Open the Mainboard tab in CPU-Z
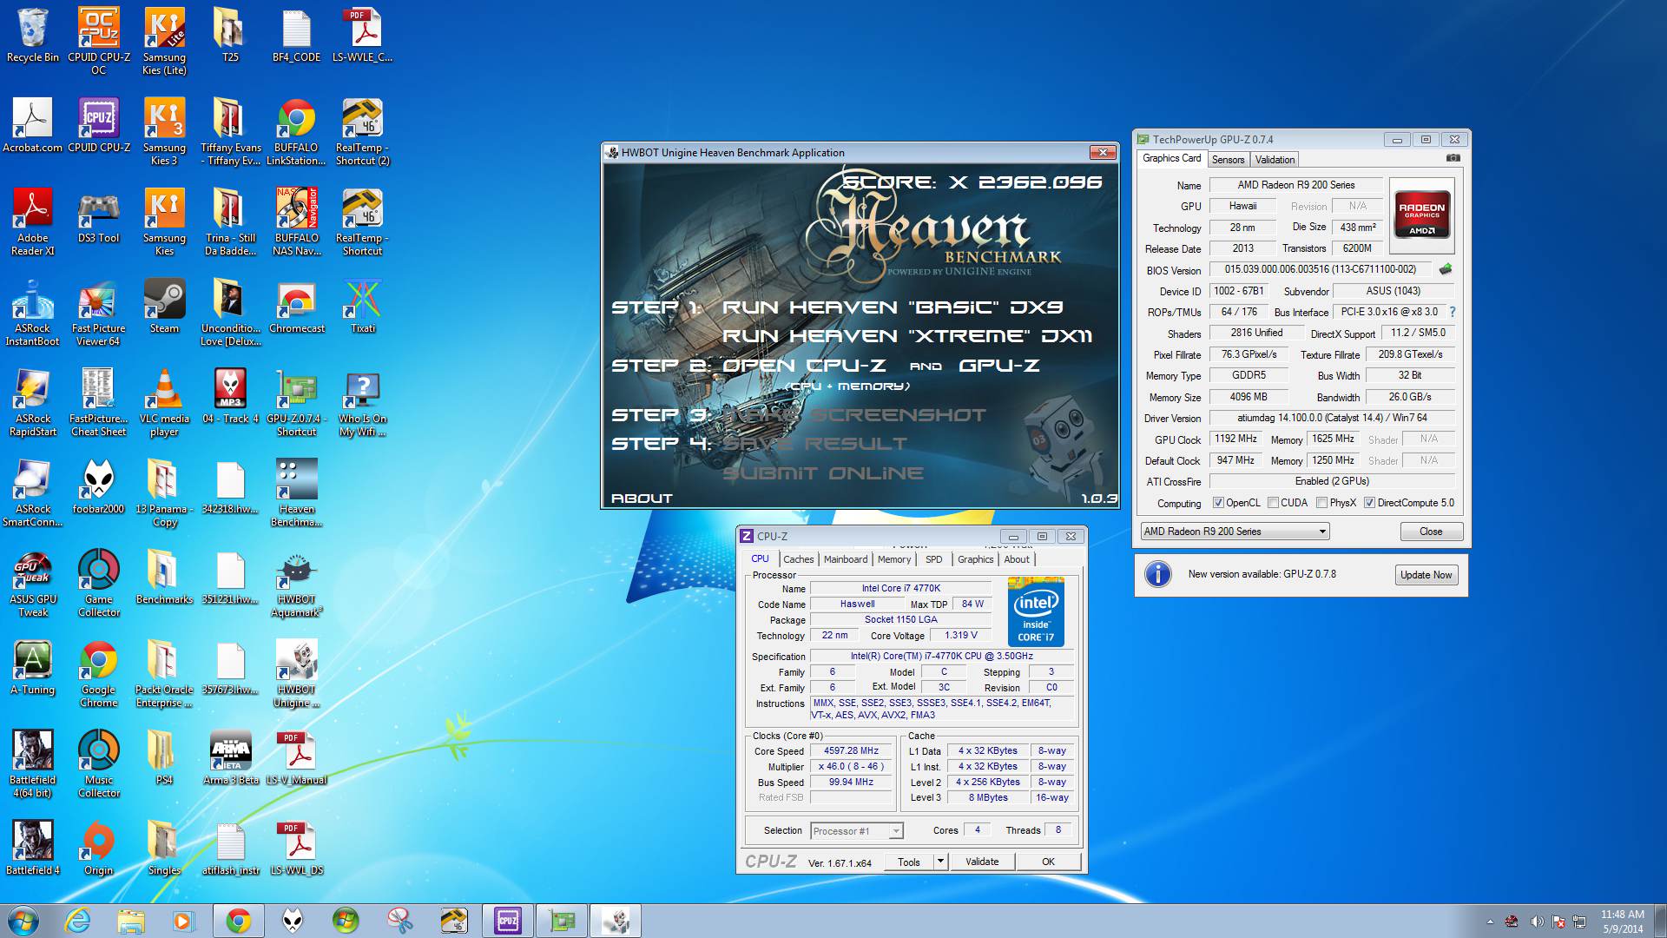Screen dimensions: 1667x938 pos(845,559)
